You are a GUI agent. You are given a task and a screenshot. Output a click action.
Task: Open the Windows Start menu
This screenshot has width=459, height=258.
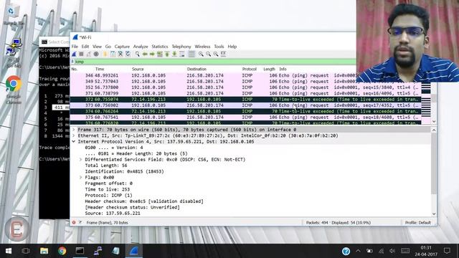pos(9,251)
